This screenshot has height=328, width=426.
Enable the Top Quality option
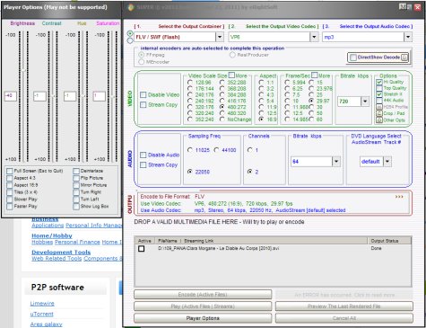[x=379, y=88]
